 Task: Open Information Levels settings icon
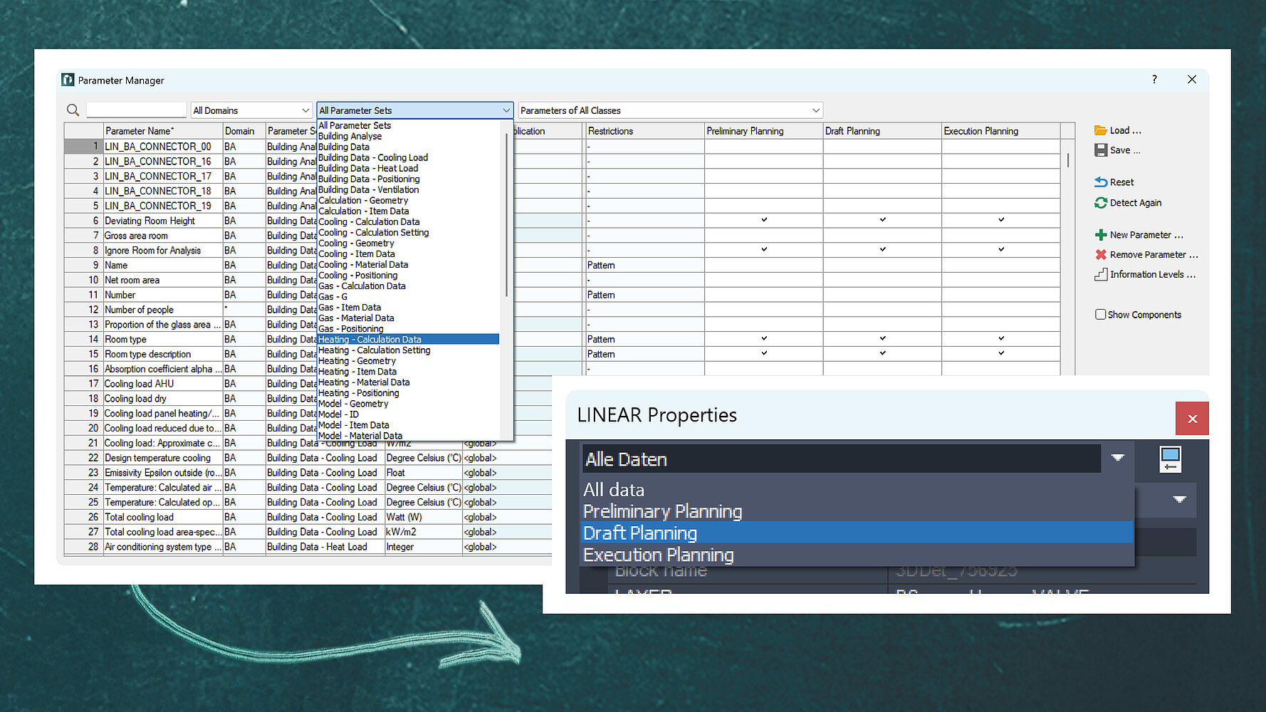pos(1100,275)
